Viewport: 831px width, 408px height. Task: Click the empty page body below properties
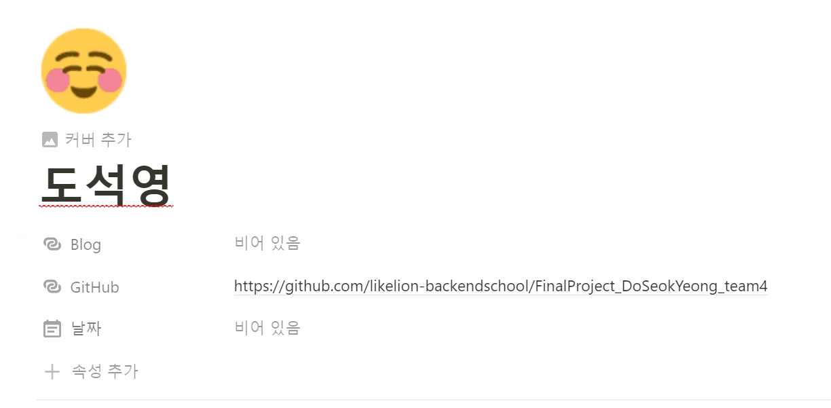tap(435, 405)
